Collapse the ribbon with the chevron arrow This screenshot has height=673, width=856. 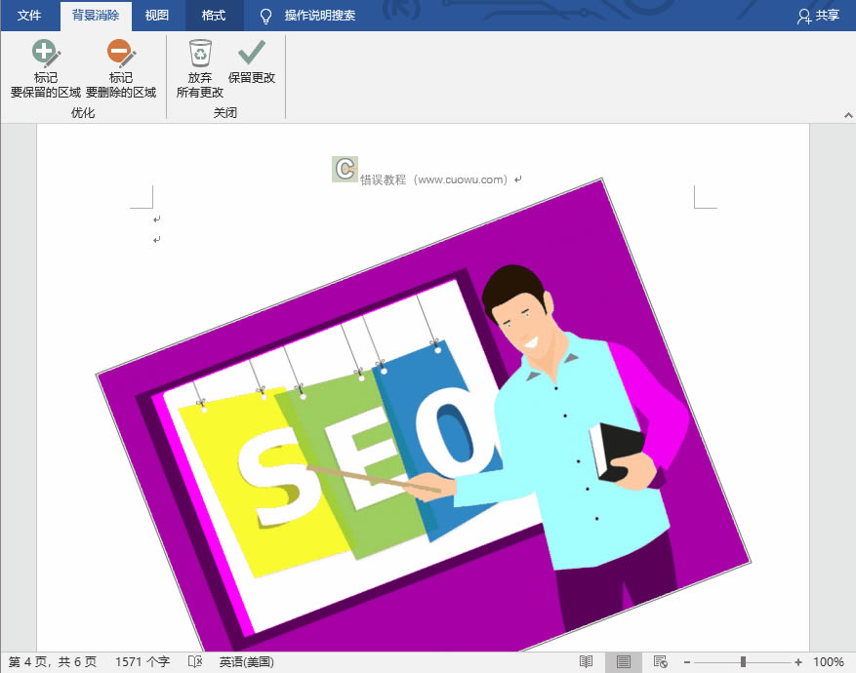[x=848, y=115]
